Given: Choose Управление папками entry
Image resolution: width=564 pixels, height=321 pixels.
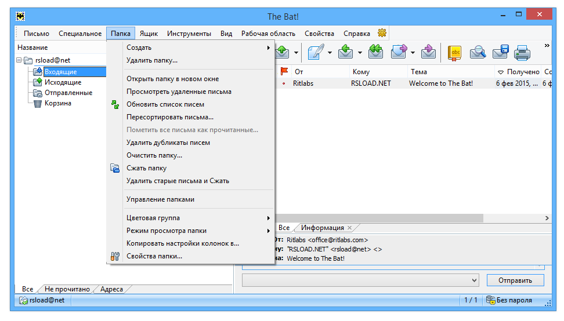Looking at the screenshot, I should pos(191,199).
